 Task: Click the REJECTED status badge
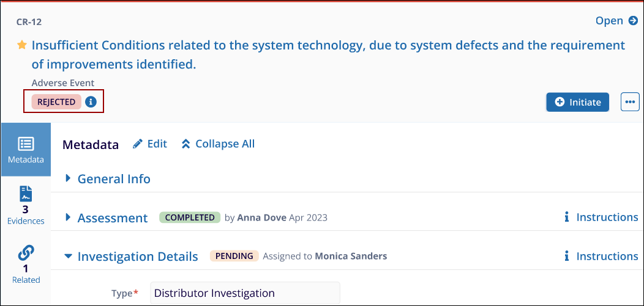tap(56, 102)
